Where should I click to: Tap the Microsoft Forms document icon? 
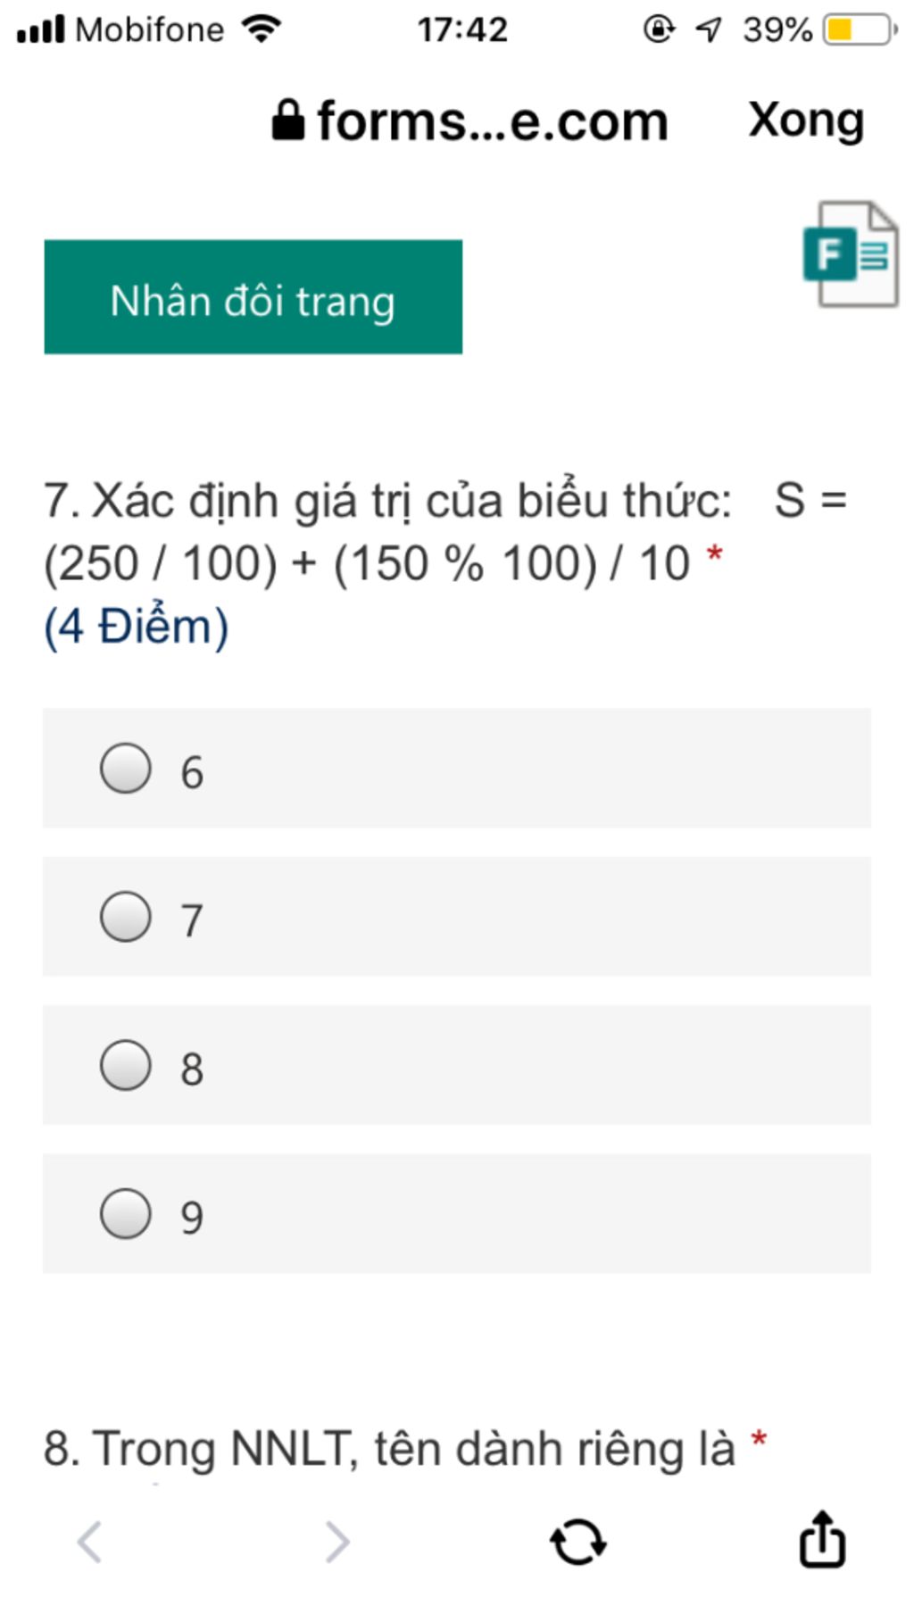pos(851,254)
